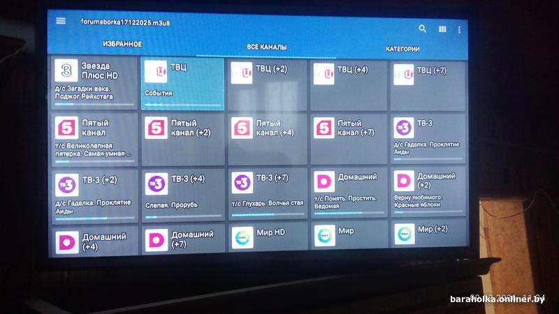Click channel name Пятый канал (+7)

(x=356, y=128)
